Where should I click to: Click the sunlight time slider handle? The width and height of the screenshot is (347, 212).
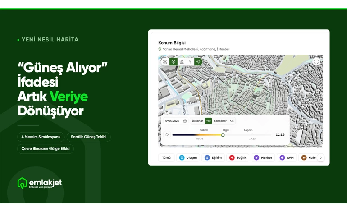tap(223, 135)
